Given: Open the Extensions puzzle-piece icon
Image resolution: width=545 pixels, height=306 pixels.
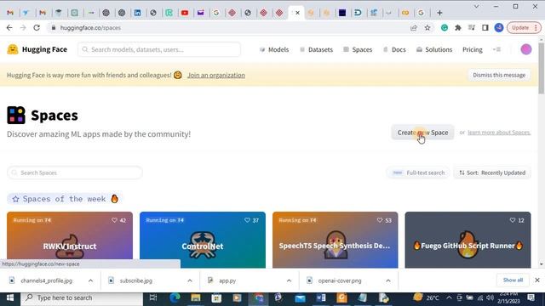Looking at the screenshot, I should [458, 28].
